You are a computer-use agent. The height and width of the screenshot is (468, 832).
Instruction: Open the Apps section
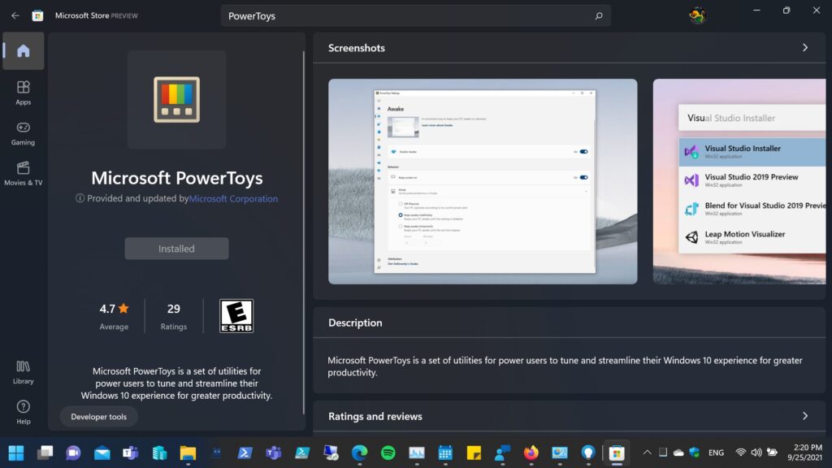[23, 92]
